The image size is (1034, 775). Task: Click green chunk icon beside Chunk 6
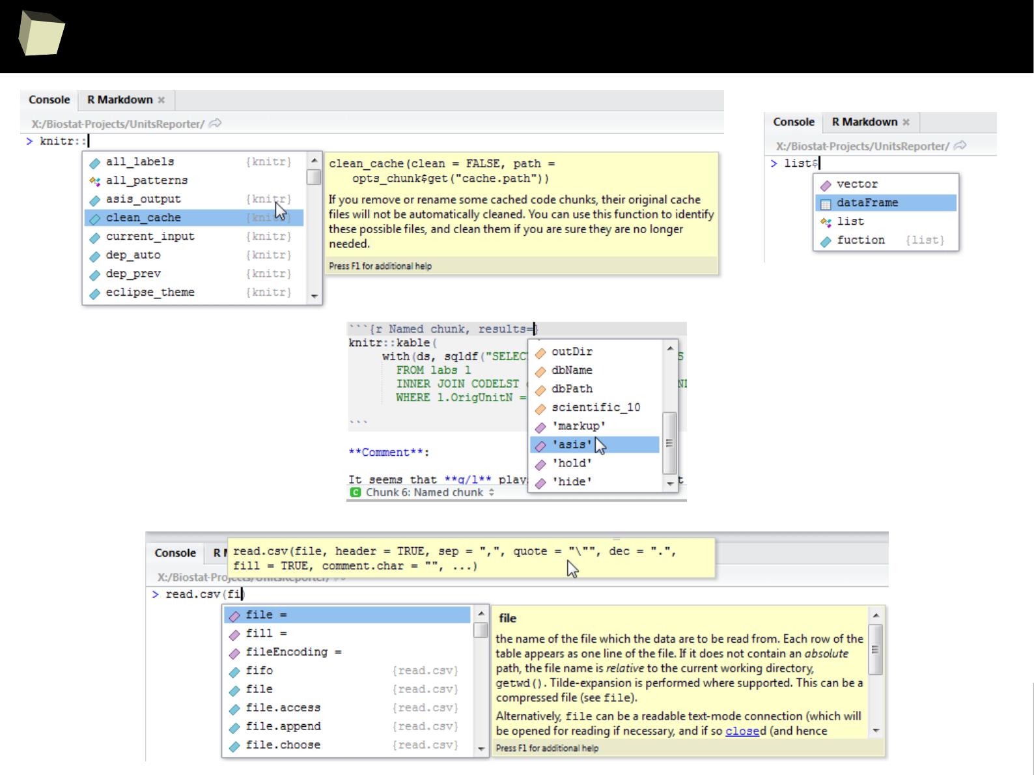pyautogui.click(x=355, y=492)
